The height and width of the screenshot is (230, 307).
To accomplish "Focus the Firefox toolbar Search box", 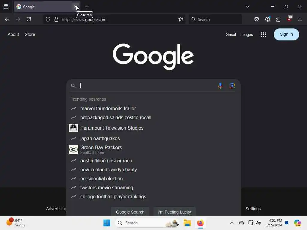I will coord(215,19).
